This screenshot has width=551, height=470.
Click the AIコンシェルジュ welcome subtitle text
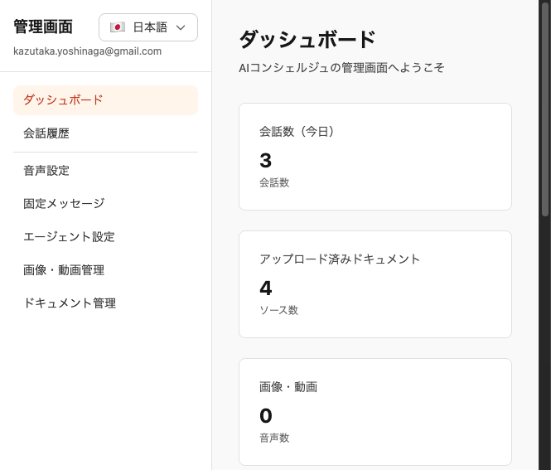(x=341, y=68)
